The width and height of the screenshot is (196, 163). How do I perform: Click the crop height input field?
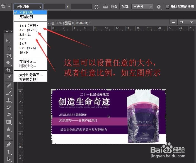pos(81,6)
